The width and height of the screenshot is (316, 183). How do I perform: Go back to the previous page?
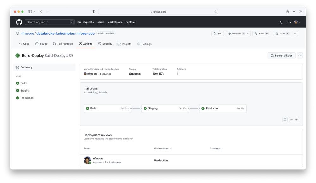(x=41, y=12)
